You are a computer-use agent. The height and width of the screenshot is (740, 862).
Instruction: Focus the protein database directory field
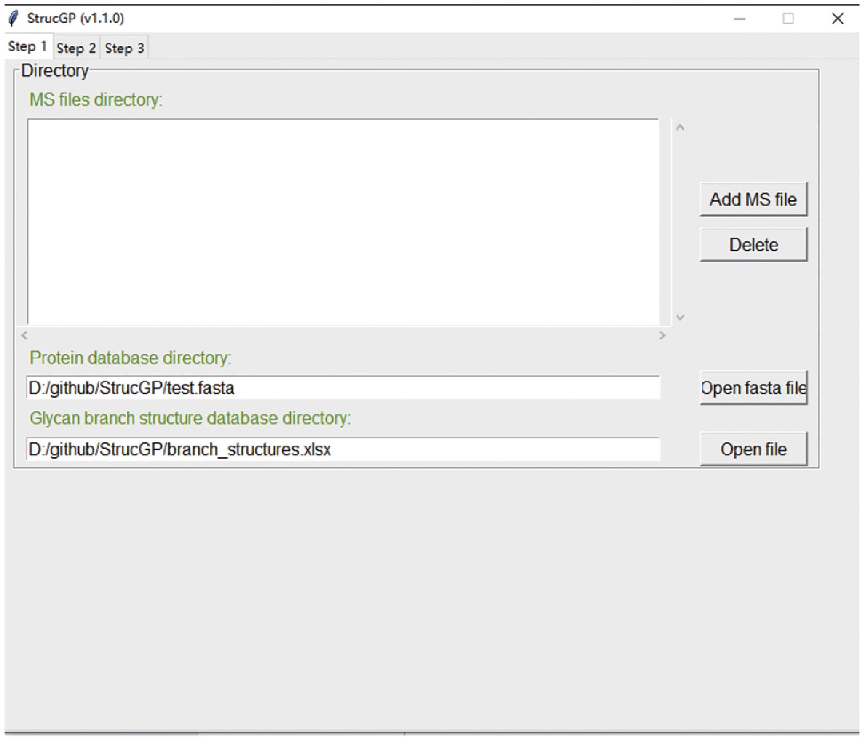click(343, 388)
